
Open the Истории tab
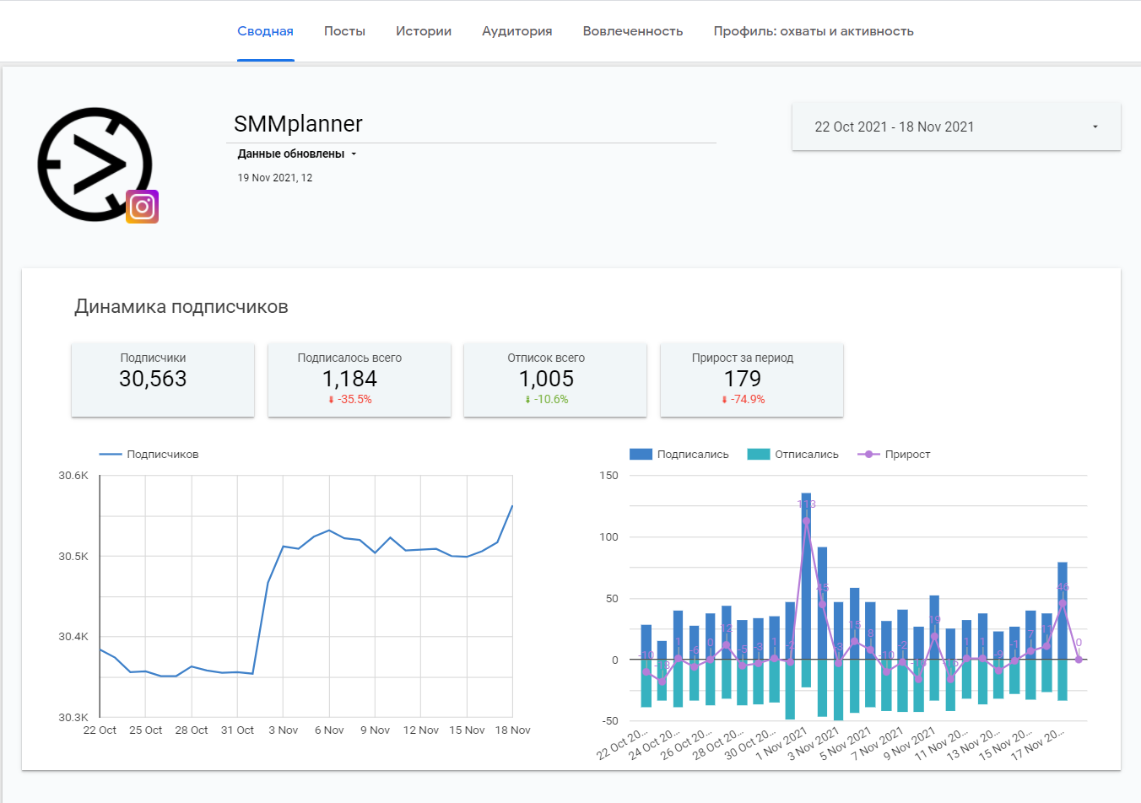click(423, 31)
